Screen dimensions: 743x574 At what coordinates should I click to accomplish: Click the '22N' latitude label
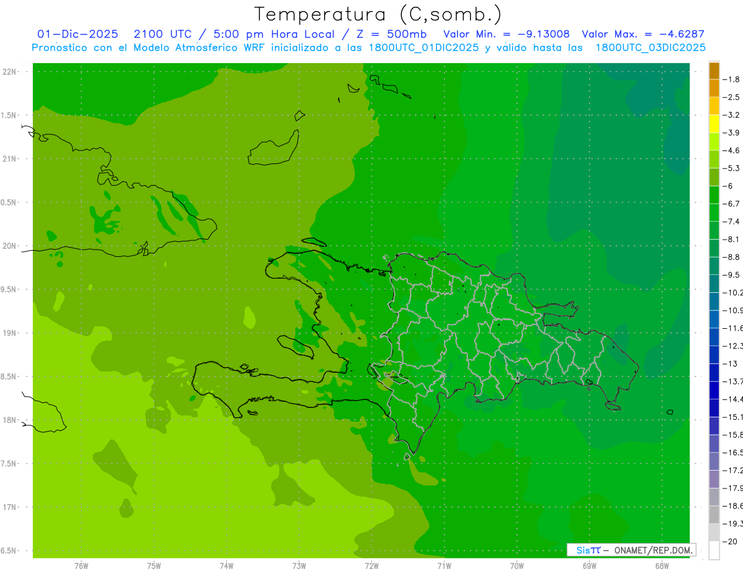coord(9,72)
